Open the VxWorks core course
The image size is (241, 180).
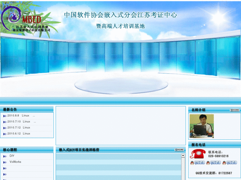[15, 162]
